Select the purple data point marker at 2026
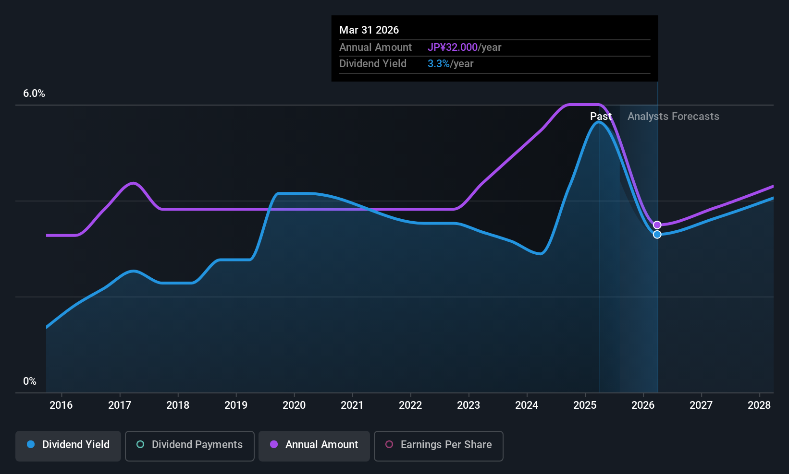Viewport: 789px width, 474px height. click(657, 225)
